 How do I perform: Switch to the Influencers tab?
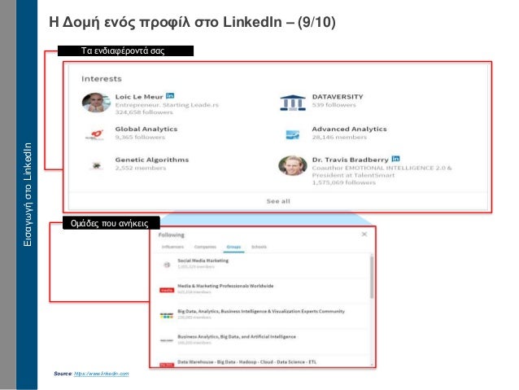(x=172, y=247)
